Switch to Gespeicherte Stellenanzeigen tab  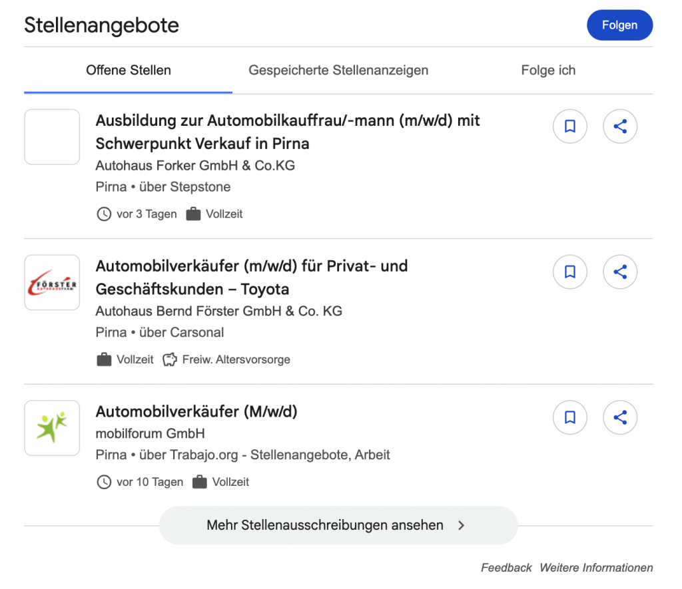tap(338, 71)
